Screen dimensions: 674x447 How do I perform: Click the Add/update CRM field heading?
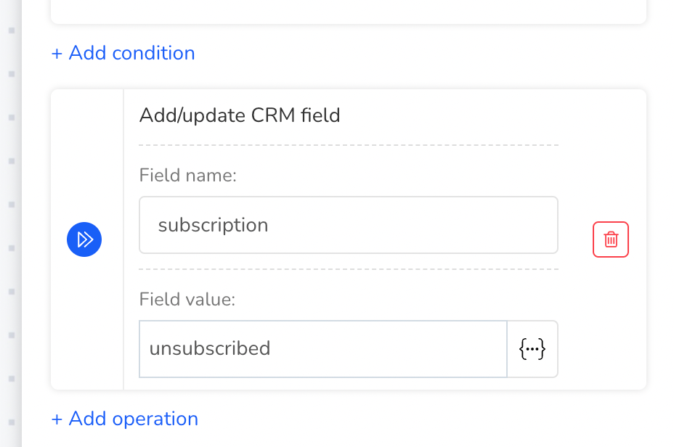pyautogui.click(x=240, y=115)
